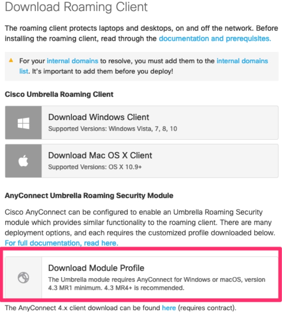This screenshot has height=313, width=282.
Task: Follow the 'here' AnyConnect 4.x download link
Action: click(169, 308)
